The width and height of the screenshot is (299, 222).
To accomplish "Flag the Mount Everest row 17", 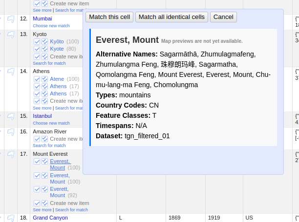I will coord(11,154).
